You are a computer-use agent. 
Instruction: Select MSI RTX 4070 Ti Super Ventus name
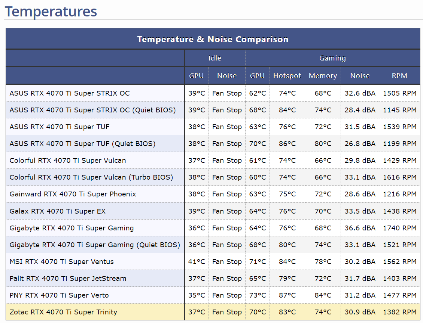61,262
